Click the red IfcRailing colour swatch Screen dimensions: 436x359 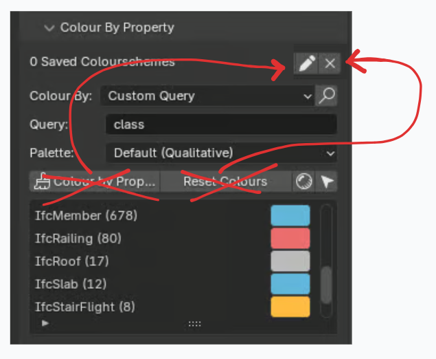point(290,239)
